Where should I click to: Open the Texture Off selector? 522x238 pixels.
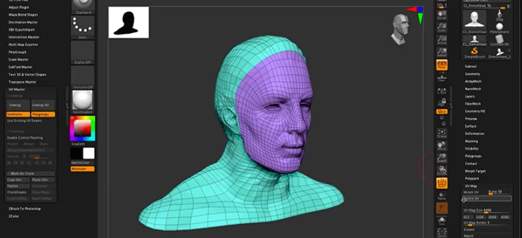click(x=83, y=77)
